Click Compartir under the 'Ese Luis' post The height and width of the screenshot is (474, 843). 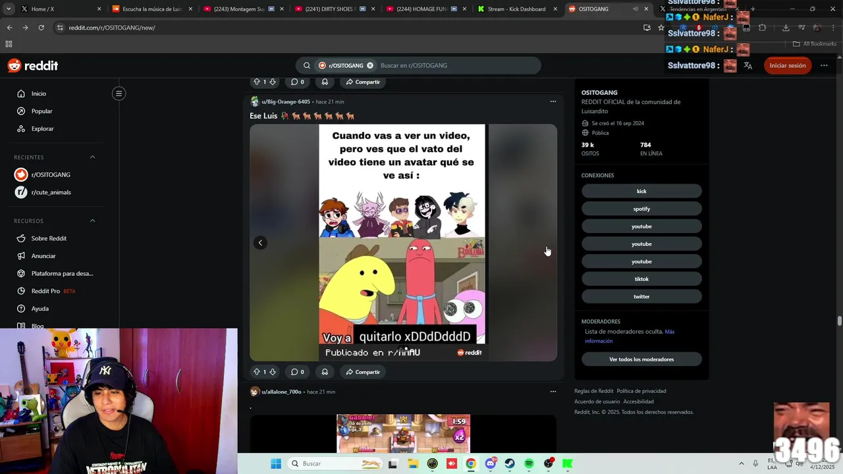[x=363, y=372]
